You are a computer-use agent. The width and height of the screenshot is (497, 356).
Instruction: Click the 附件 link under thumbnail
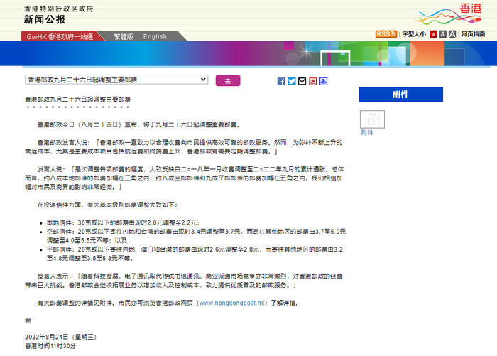(367, 133)
